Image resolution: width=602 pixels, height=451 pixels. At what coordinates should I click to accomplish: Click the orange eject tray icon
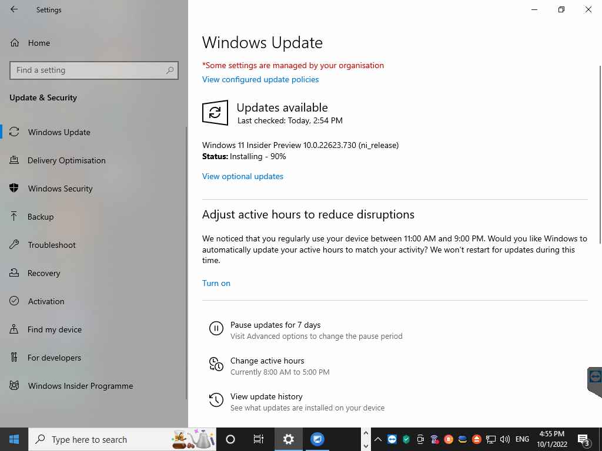tap(476, 439)
